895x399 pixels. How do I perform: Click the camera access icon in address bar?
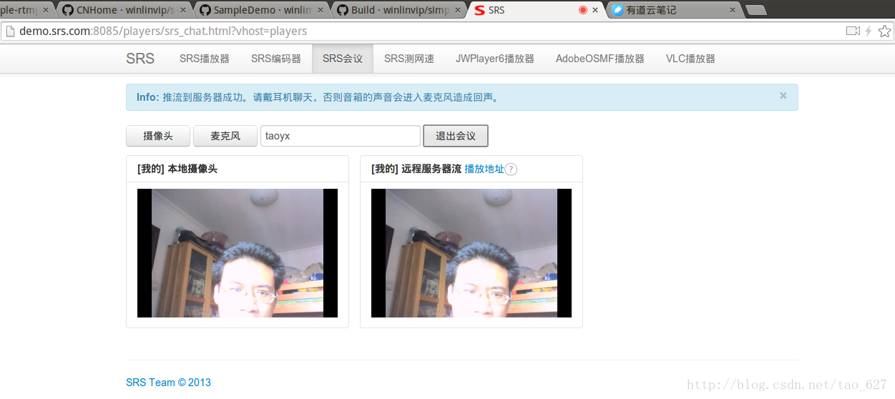tap(853, 31)
